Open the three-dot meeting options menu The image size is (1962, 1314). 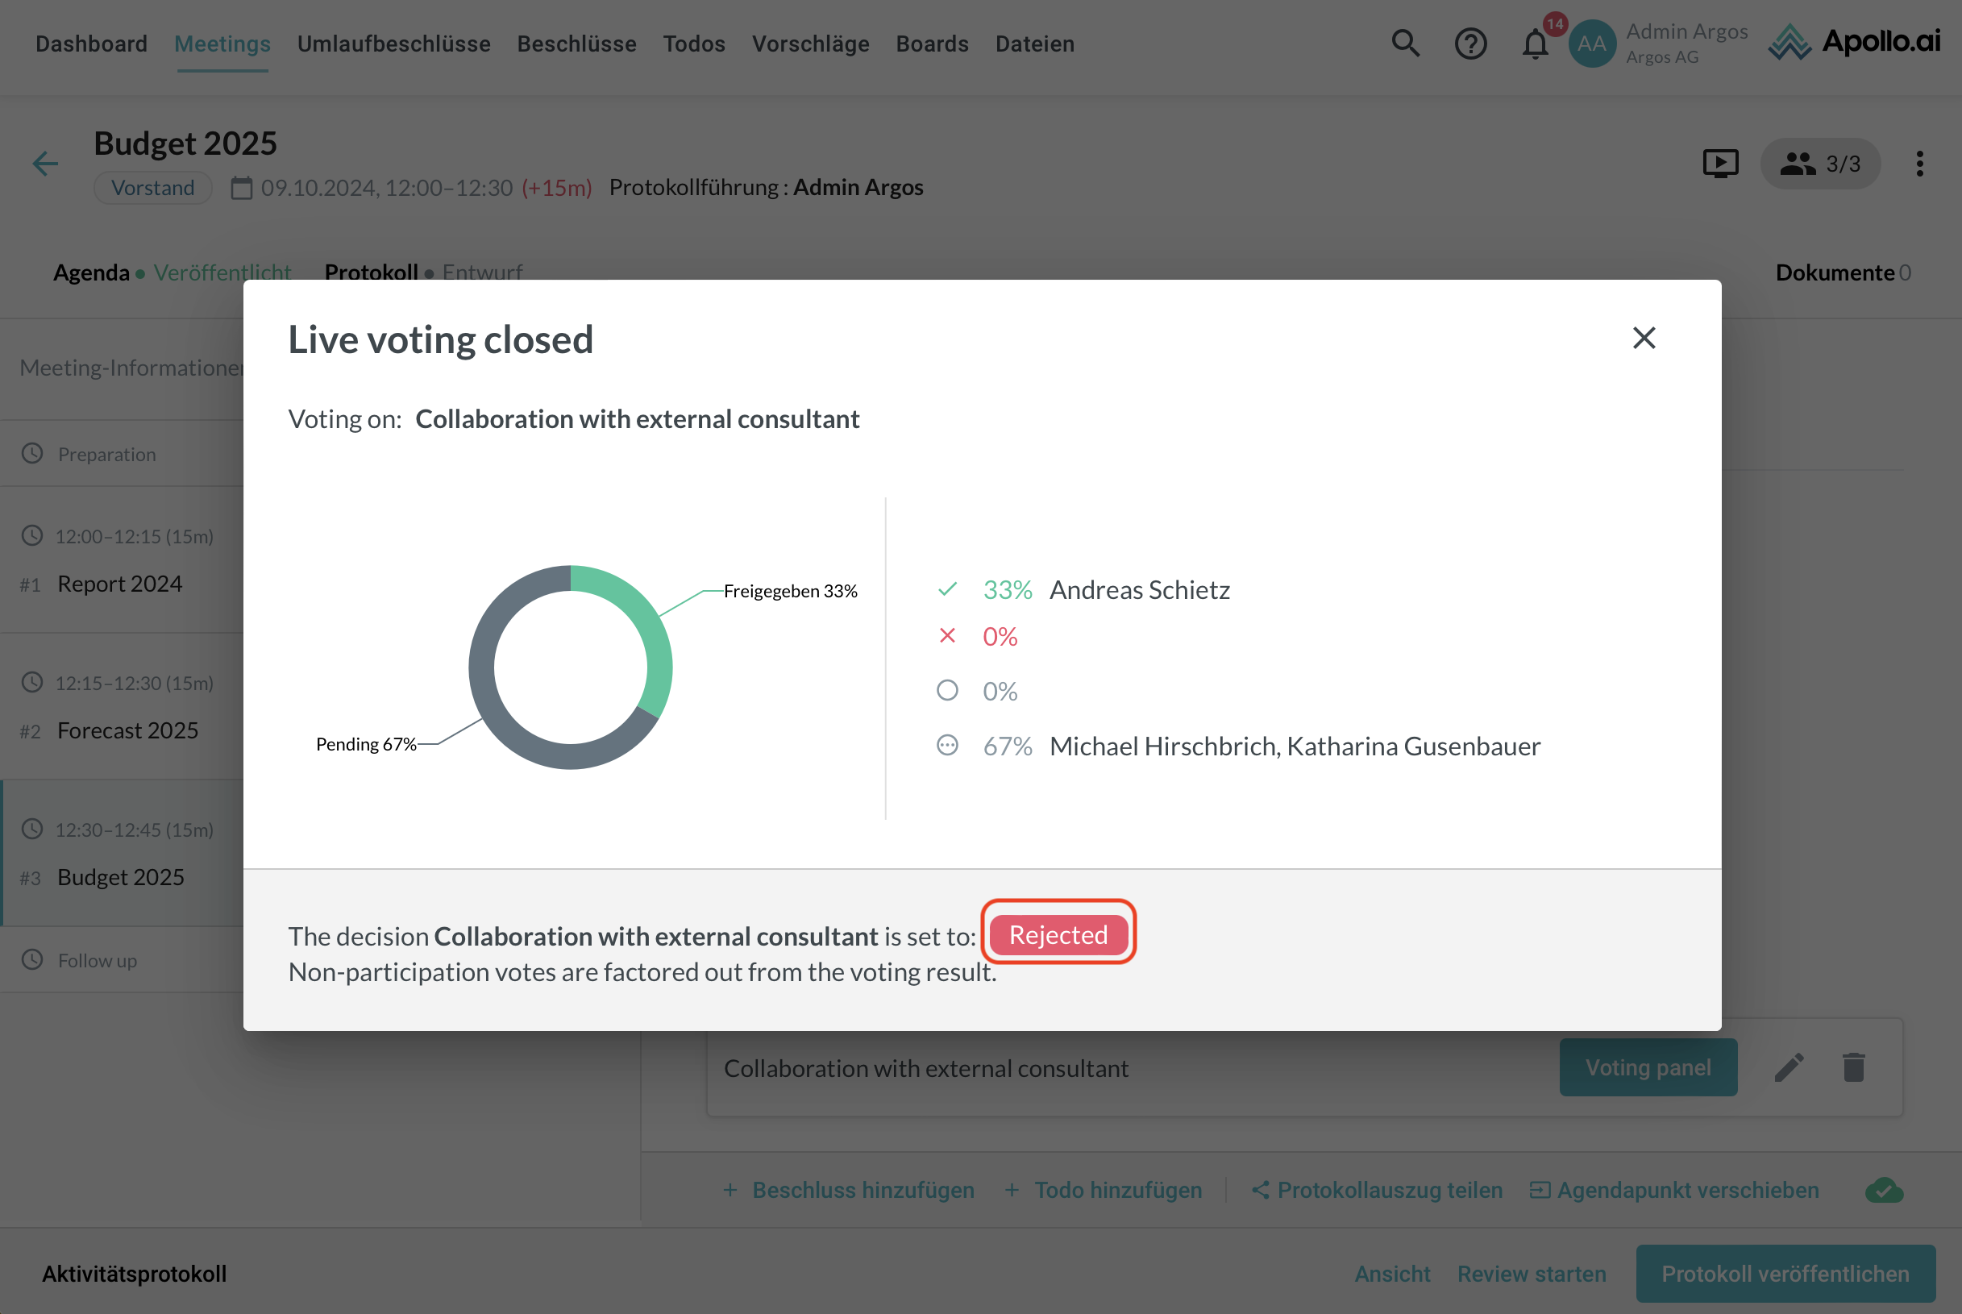click(x=1919, y=164)
